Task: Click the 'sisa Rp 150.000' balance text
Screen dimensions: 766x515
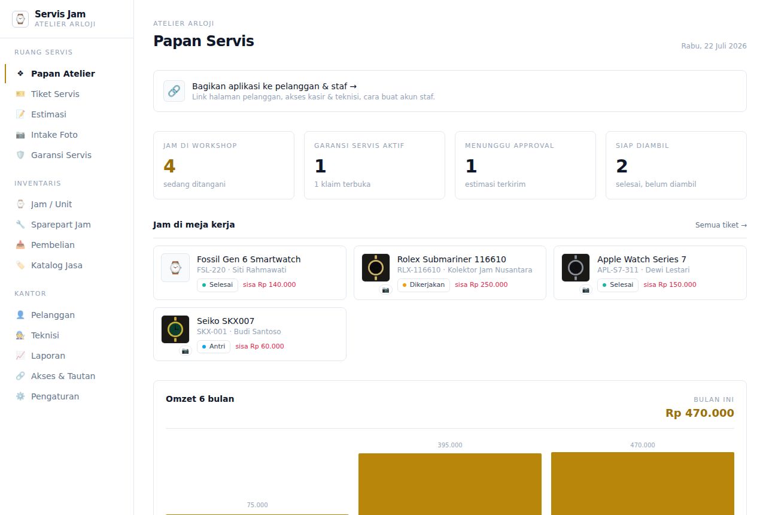Action: pos(670,285)
